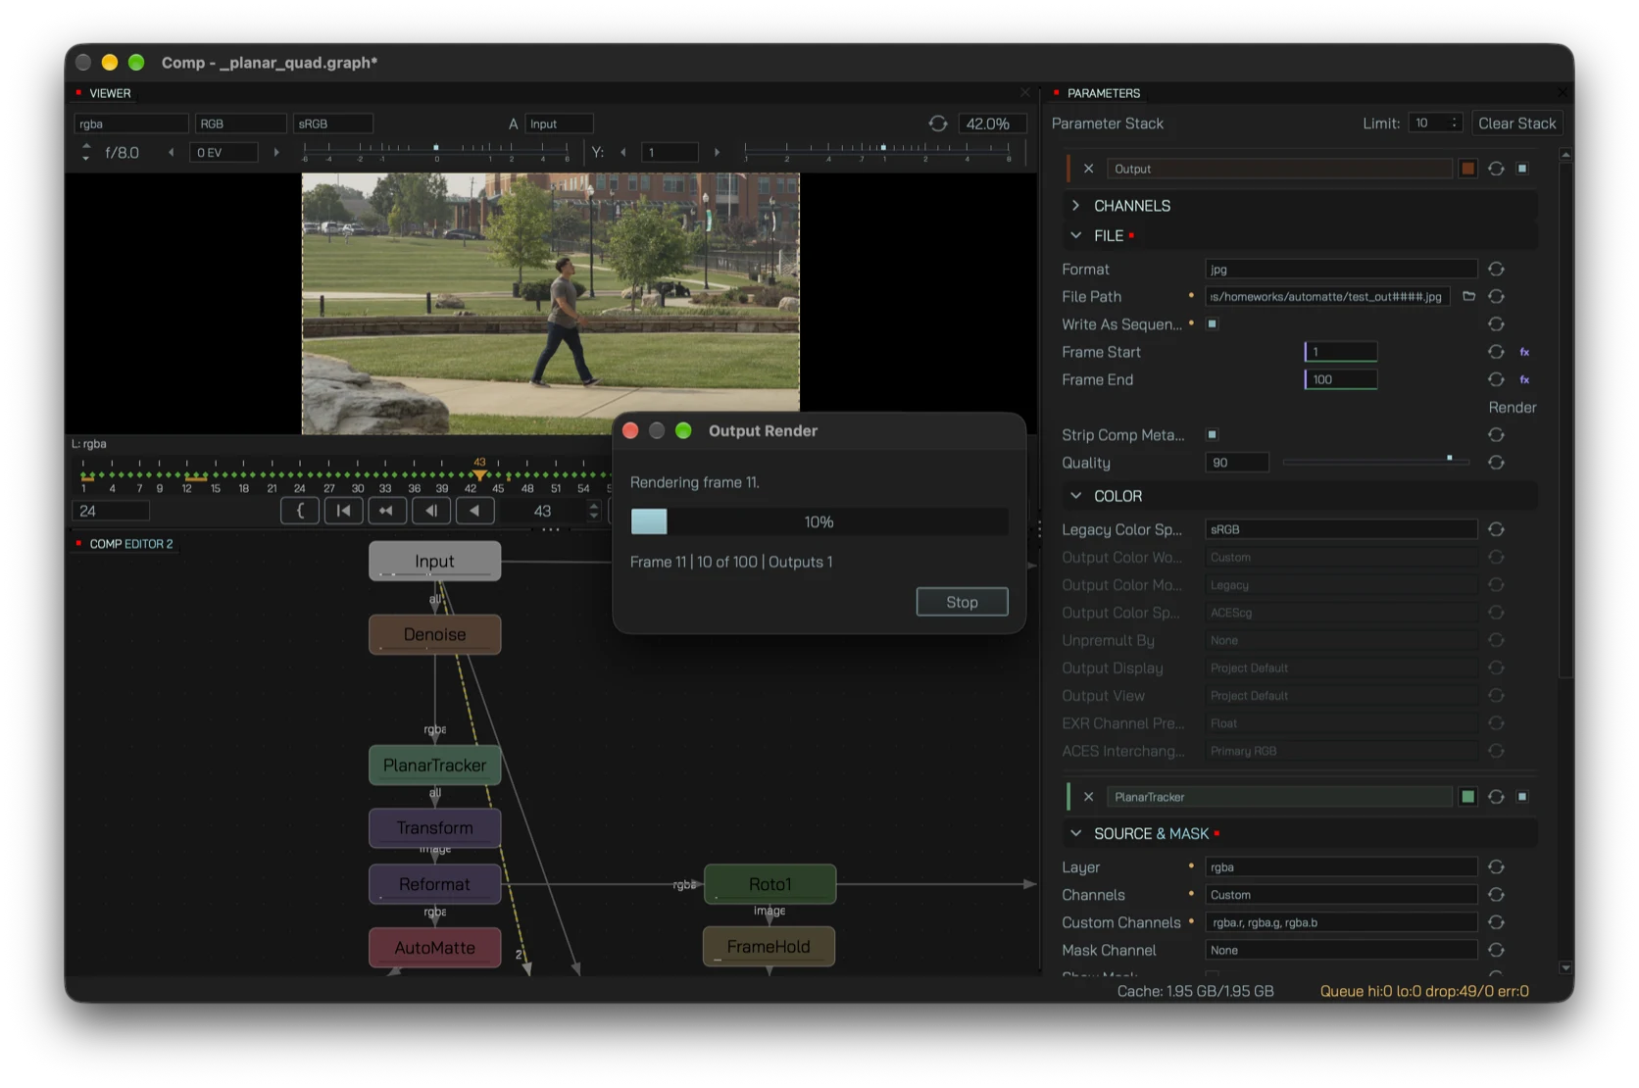Image resolution: width=1639 pixels, height=1088 pixels.
Task: Click the Frame End input field
Action: [1341, 379]
